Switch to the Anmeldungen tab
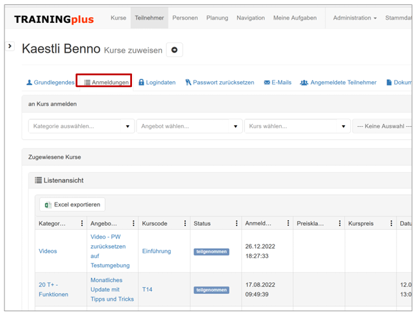415x313 pixels. click(105, 83)
